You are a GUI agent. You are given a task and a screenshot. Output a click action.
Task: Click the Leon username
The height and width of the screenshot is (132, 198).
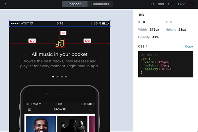point(181,4)
